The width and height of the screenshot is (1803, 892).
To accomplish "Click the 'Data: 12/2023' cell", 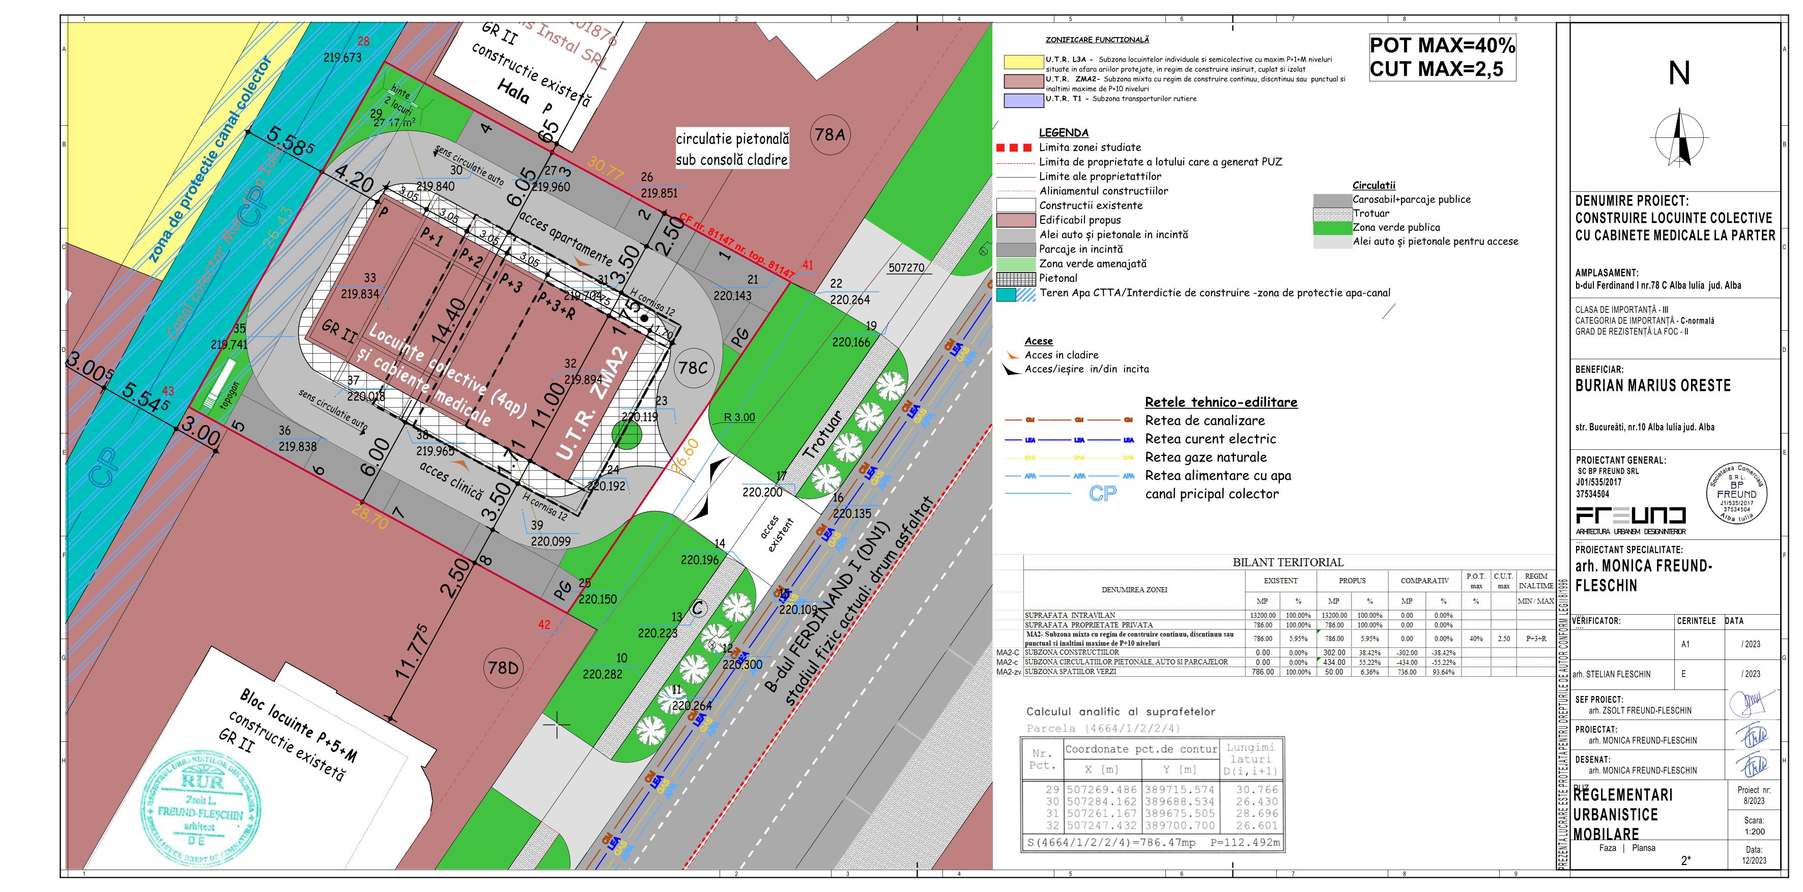I will (x=1754, y=855).
